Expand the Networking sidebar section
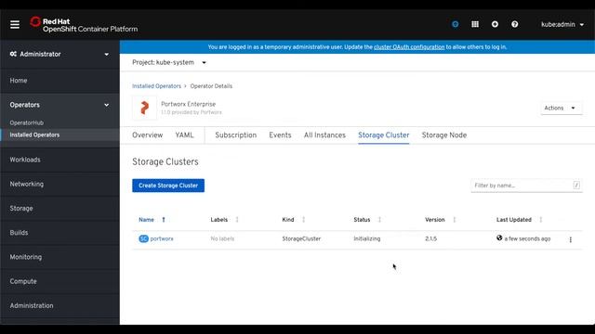 click(x=59, y=184)
